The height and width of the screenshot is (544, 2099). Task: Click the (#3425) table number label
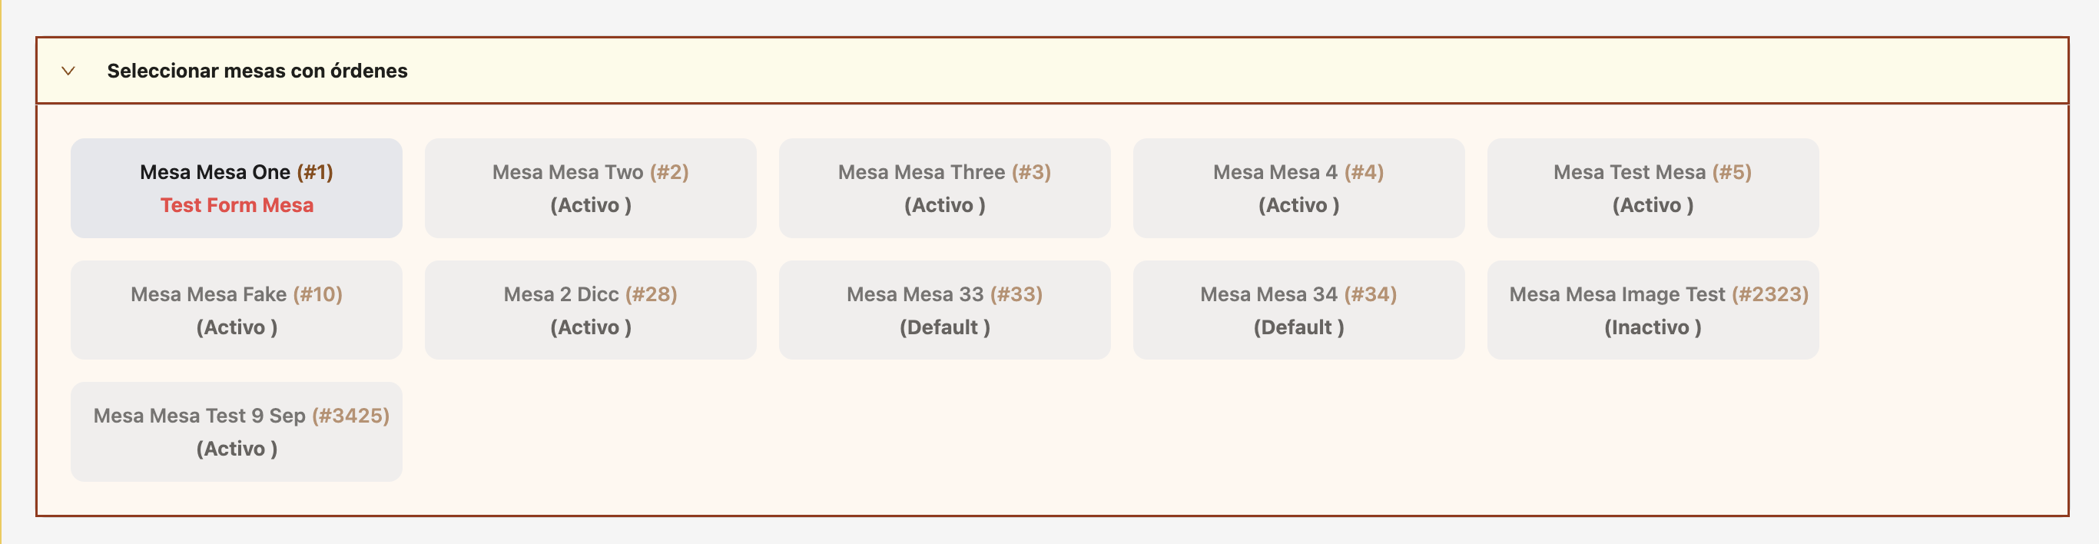pyautogui.click(x=350, y=416)
